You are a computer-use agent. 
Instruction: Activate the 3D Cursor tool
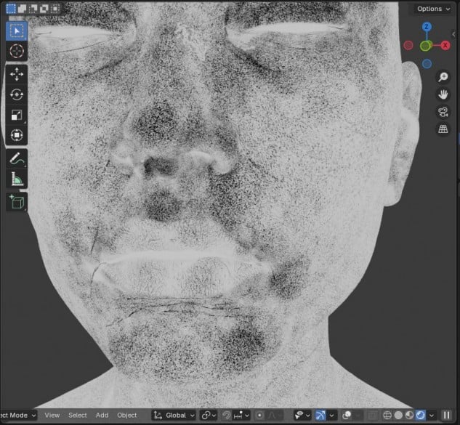(x=17, y=52)
